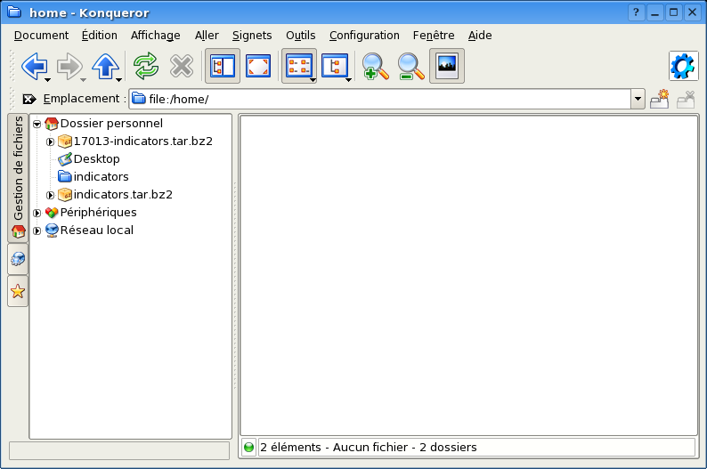Click the greyed remove bookmark icon
The height and width of the screenshot is (469, 707).
click(x=686, y=99)
